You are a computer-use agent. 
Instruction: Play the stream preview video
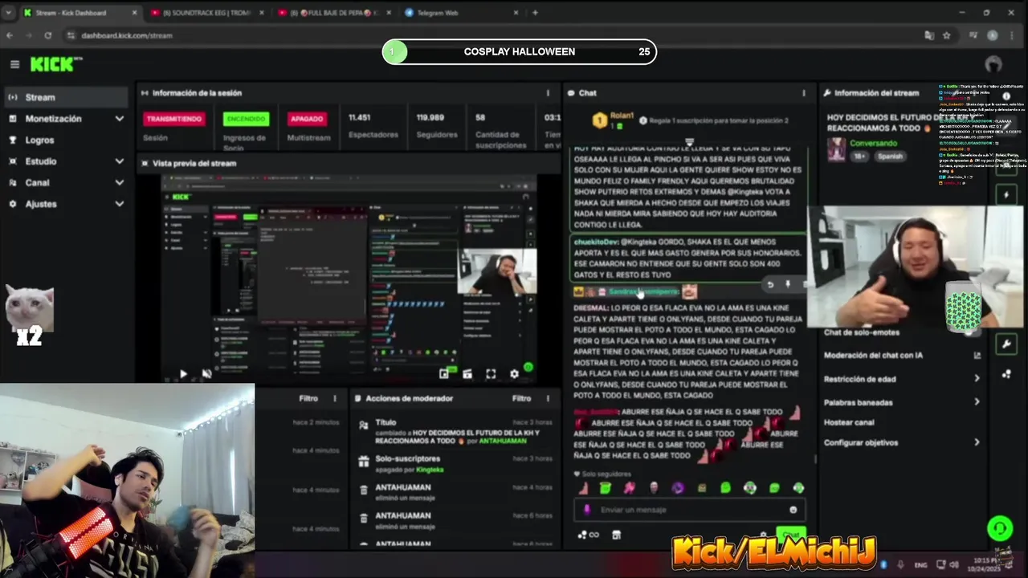[183, 373]
